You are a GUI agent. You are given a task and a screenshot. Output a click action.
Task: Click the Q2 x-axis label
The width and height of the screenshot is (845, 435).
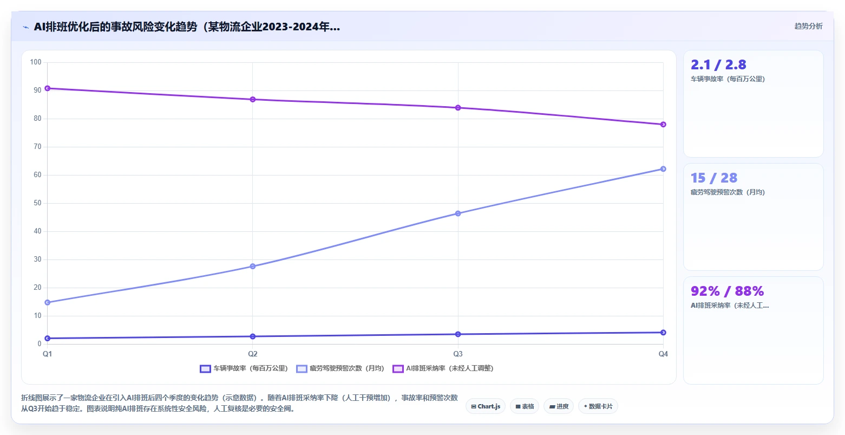point(253,354)
